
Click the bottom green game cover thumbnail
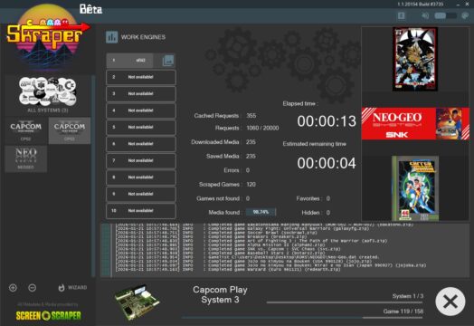coord(415,188)
